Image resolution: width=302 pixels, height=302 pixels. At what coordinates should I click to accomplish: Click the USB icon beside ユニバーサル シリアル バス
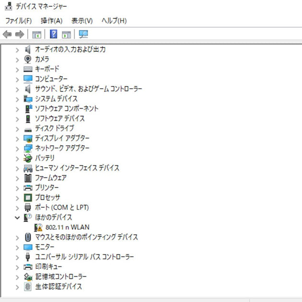point(28,257)
